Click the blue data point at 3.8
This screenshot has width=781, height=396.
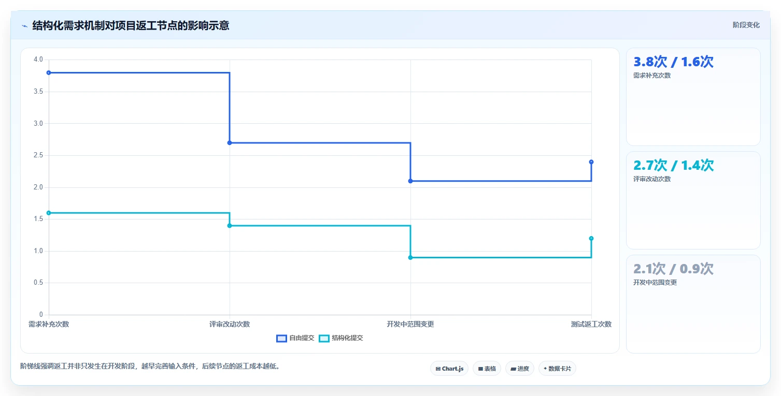tap(49, 72)
